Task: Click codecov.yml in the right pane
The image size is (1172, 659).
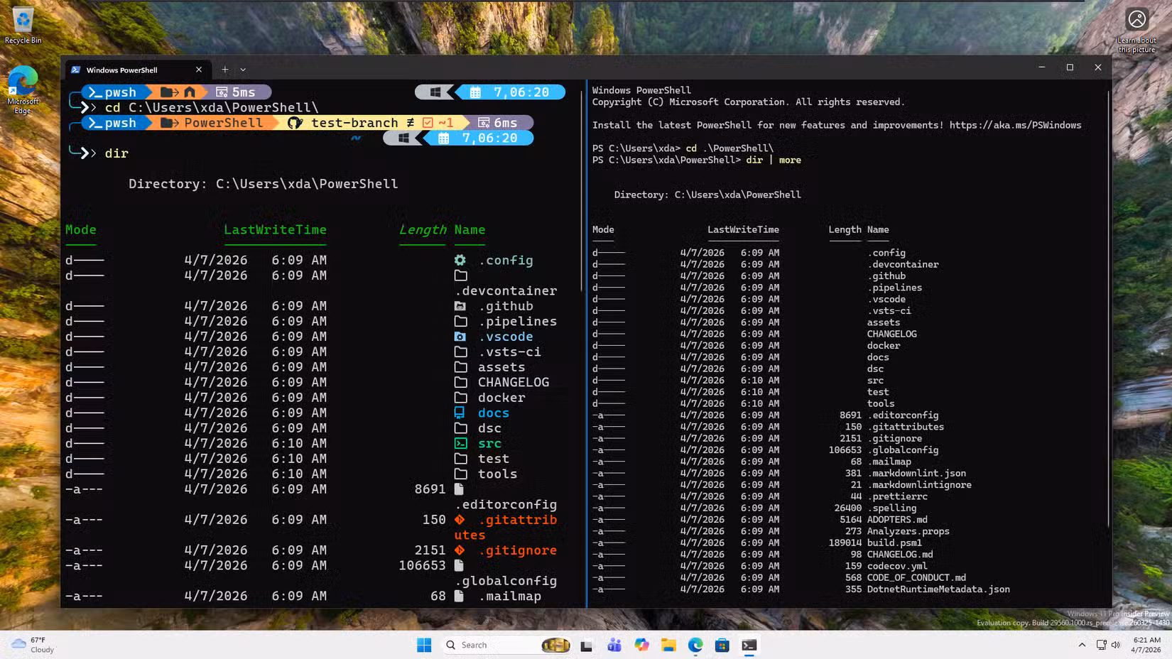Action: coord(897,566)
